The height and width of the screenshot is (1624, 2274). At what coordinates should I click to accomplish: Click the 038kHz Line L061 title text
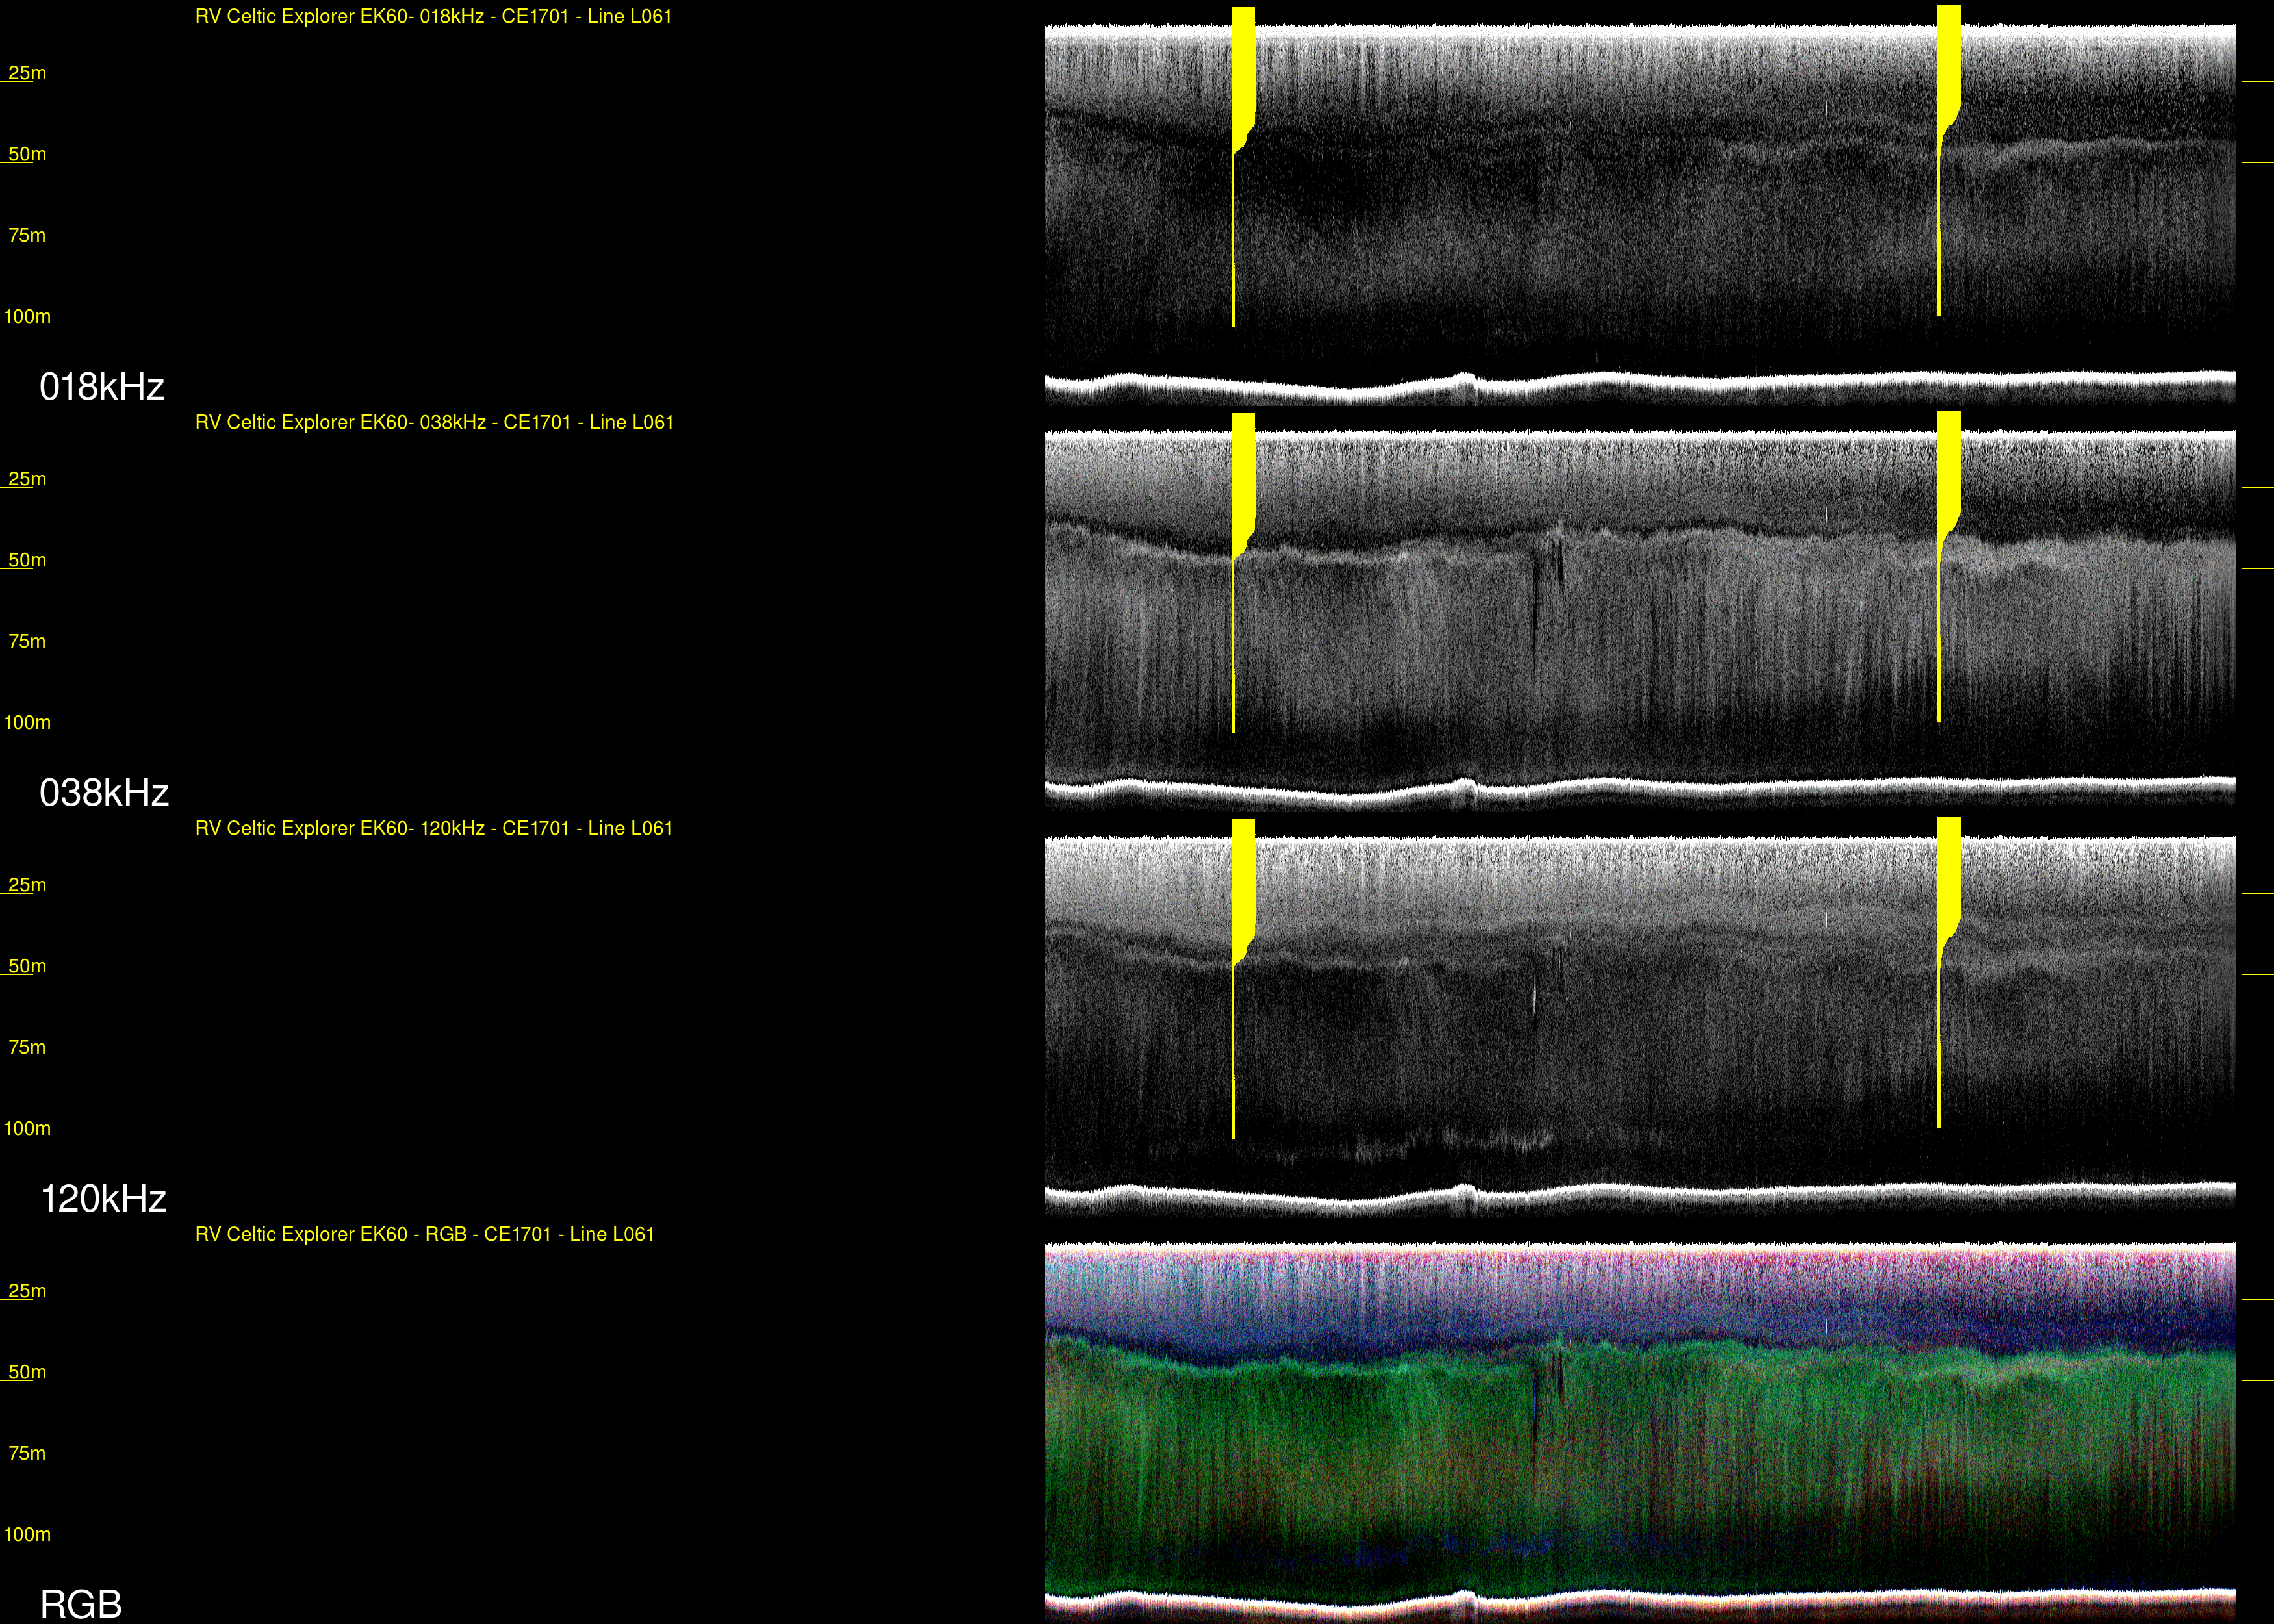pos(434,422)
